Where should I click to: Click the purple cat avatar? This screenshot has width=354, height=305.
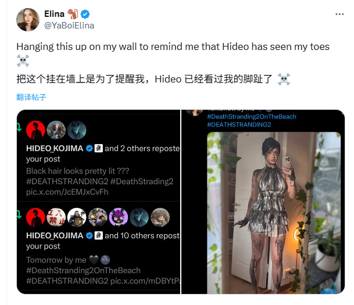[119, 217]
